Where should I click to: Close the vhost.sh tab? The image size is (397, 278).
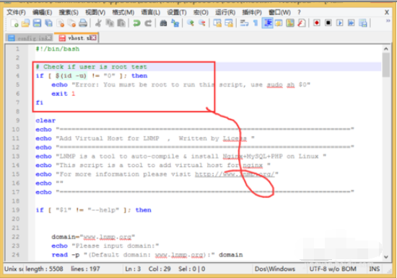[x=93, y=38]
